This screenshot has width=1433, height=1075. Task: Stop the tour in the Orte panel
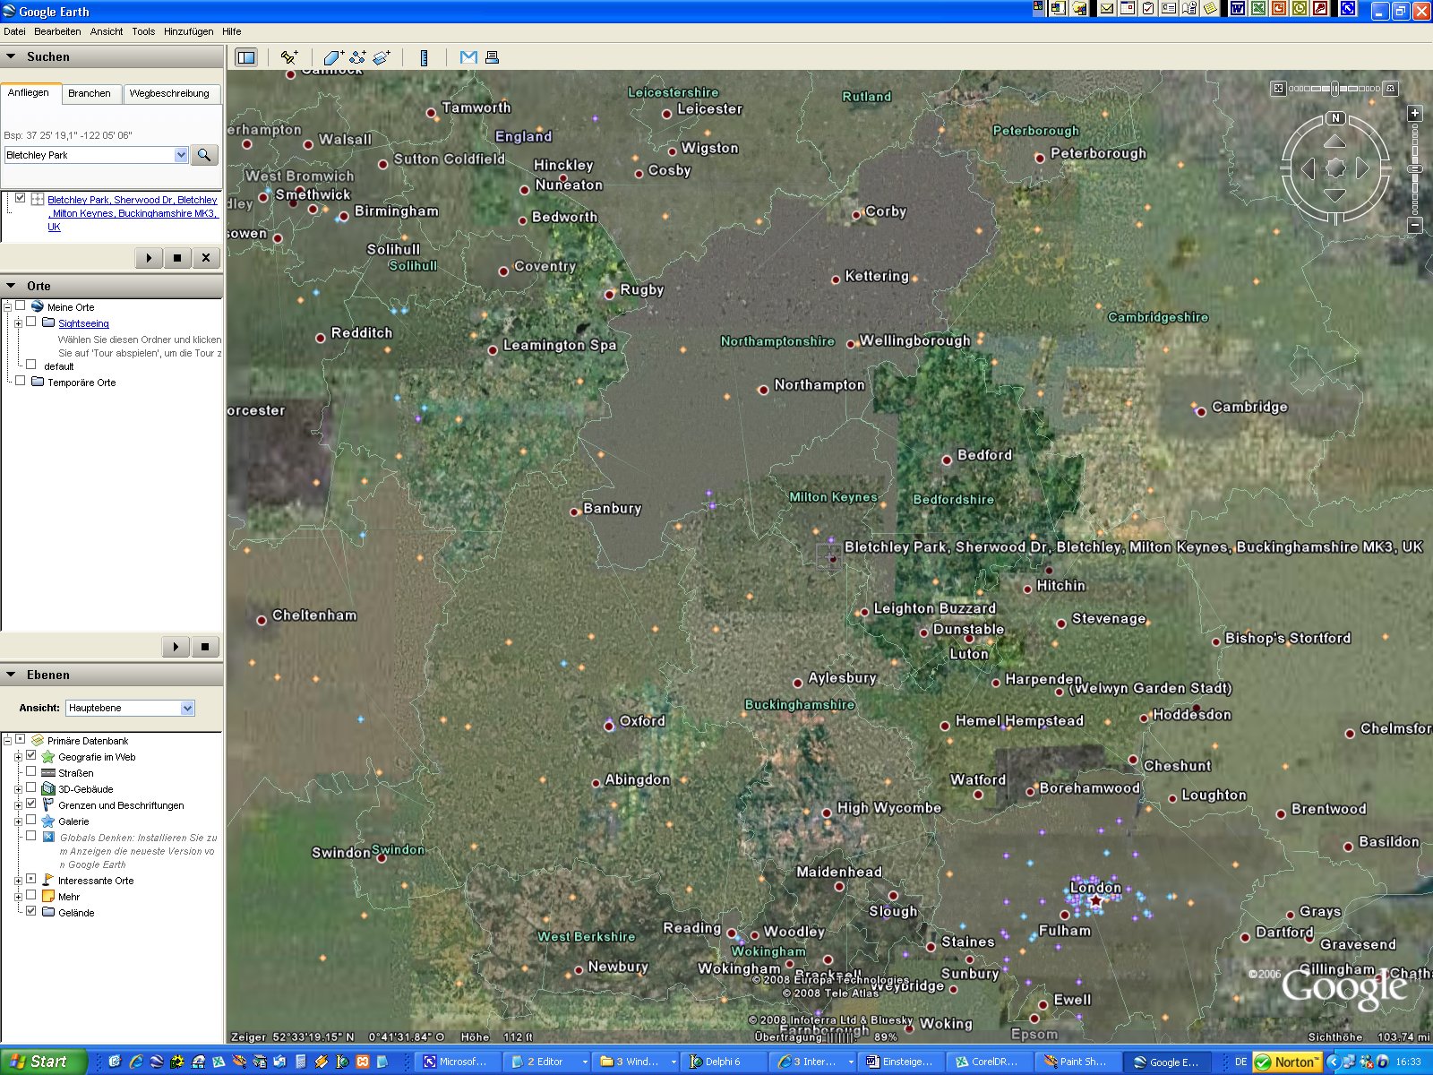pos(205,647)
